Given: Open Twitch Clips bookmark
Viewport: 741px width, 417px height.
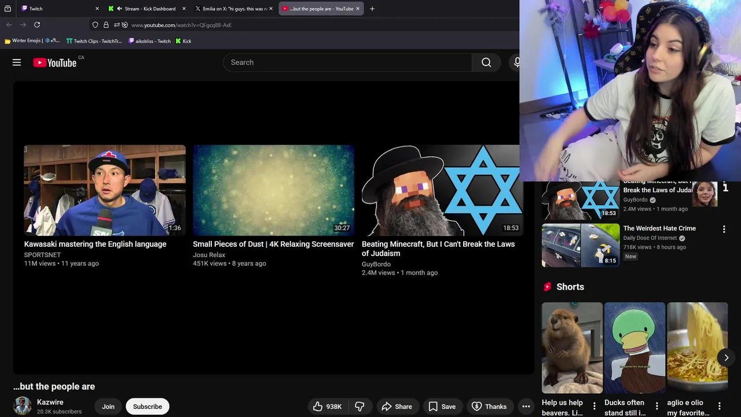Looking at the screenshot, I should [94, 41].
